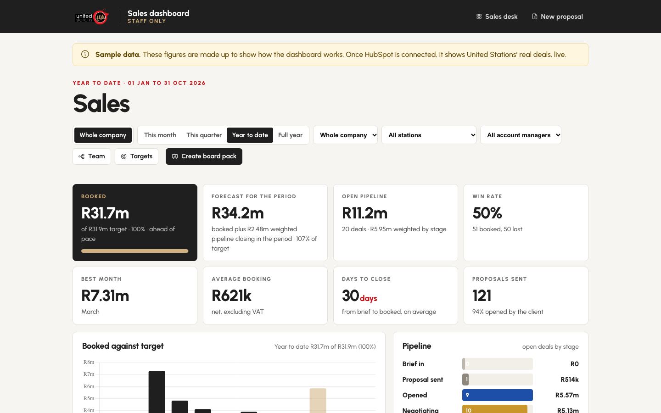This screenshot has height=413, width=661.
Task: Open the Best month R7.31m card
Action: (135, 296)
